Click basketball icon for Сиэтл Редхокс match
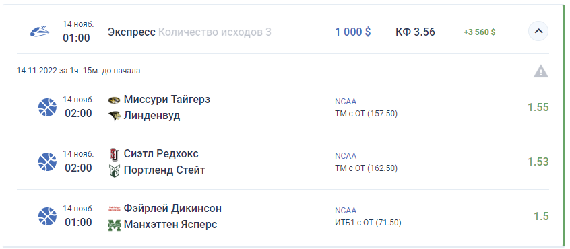The width and height of the screenshot is (570, 249). click(x=48, y=162)
